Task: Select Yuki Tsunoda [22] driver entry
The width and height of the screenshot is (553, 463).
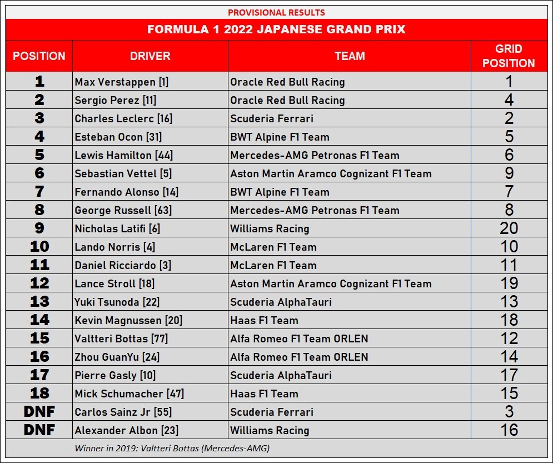Action: coord(150,301)
